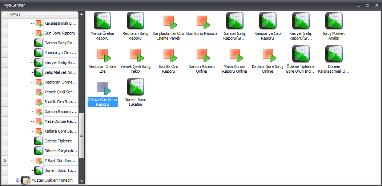Open Mamul Üretim Raporu icon in main panel

[x=102, y=21]
